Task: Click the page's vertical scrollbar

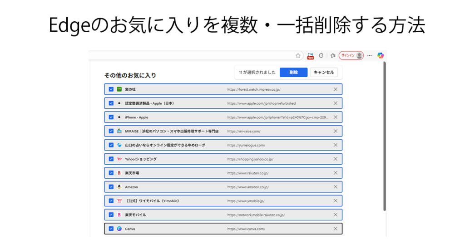Action: (385, 136)
